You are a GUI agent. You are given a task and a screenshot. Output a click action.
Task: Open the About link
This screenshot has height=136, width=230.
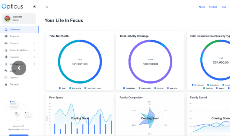pyautogui.click(x=202, y=7)
